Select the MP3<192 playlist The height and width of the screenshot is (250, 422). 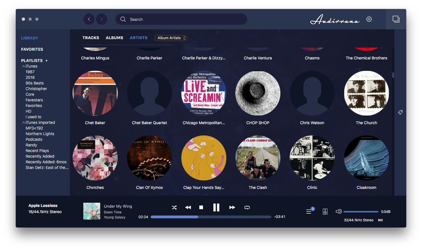click(34, 128)
